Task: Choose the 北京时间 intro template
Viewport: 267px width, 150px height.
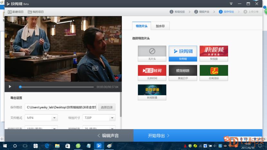Action: pos(152,73)
